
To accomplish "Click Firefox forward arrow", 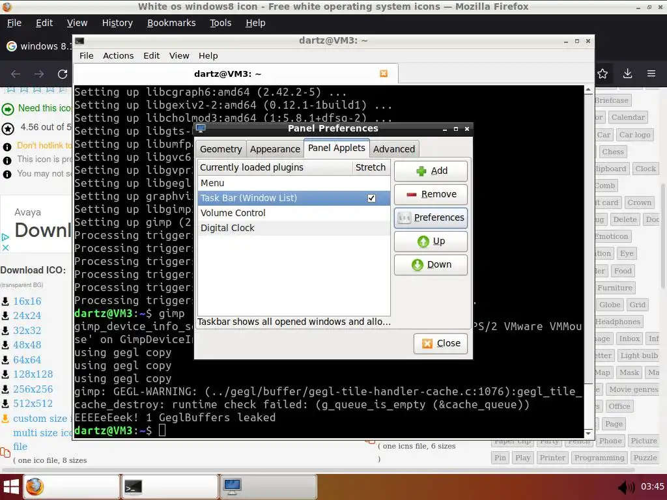I will (39, 74).
